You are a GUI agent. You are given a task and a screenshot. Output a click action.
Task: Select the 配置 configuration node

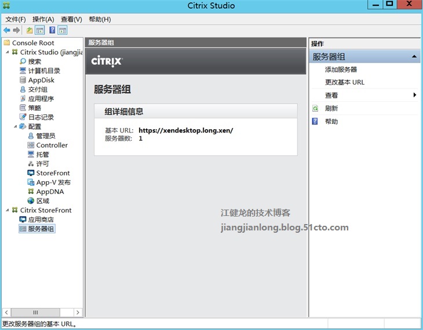pyautogui.click(x=31, y=126)
